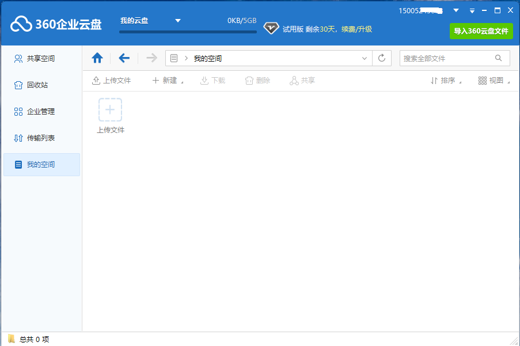
Task: Click 导入360云盘文件 green button
Action: tap(481, 31)
